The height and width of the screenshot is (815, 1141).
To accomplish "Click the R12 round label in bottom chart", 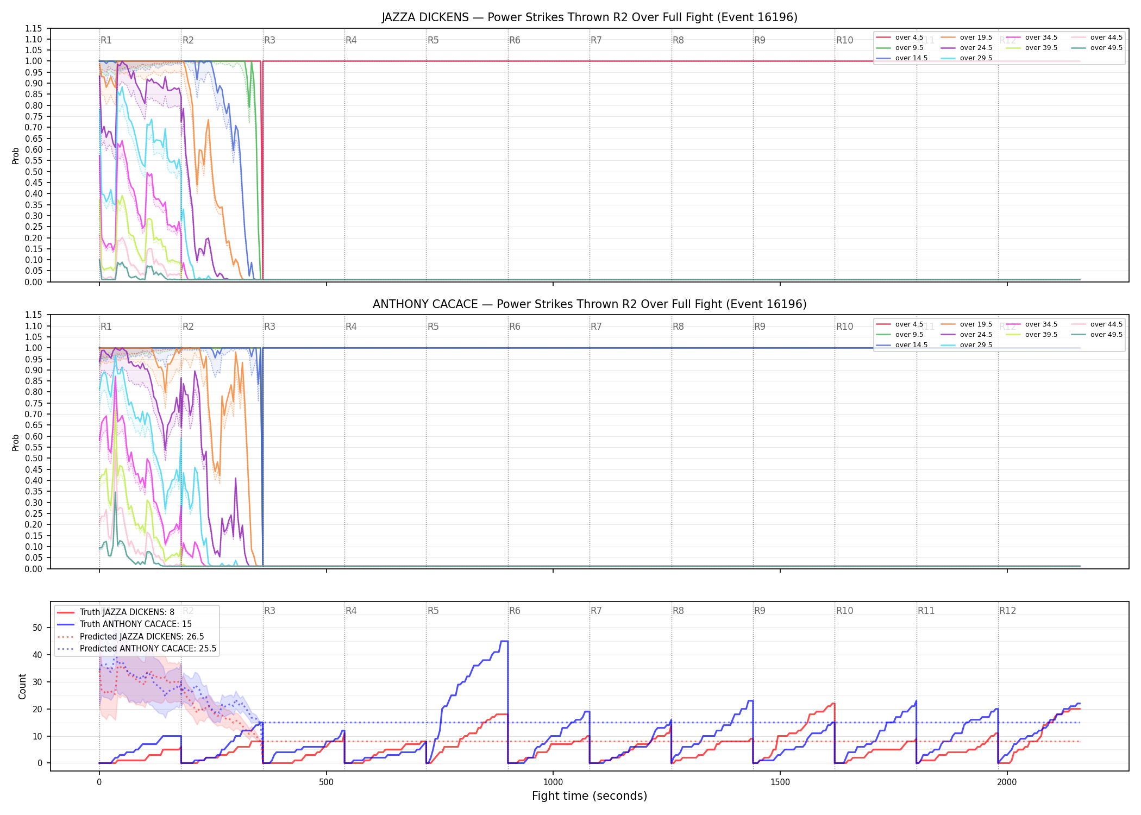I will (1007, 611).
